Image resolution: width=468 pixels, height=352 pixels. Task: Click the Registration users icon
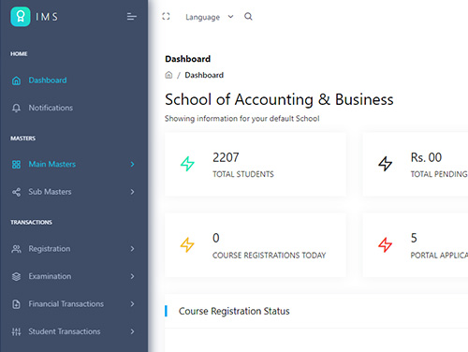tap(16, 249)
